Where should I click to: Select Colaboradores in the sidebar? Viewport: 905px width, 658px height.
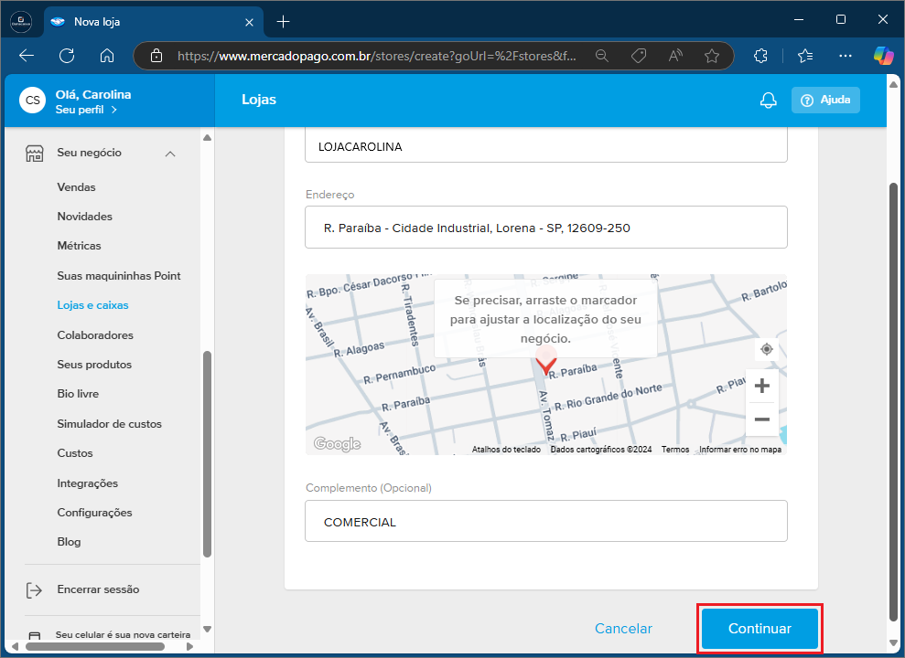coord(95,335)
